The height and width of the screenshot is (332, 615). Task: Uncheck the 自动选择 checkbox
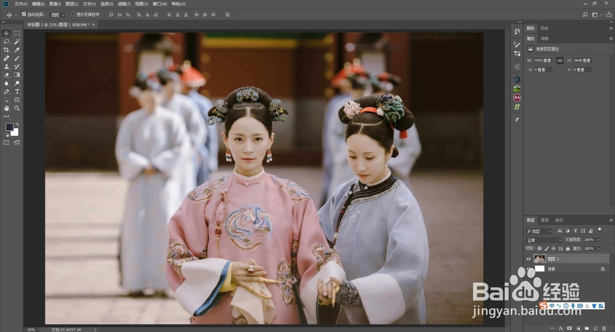pyautogui.click(x=24, y=15)
